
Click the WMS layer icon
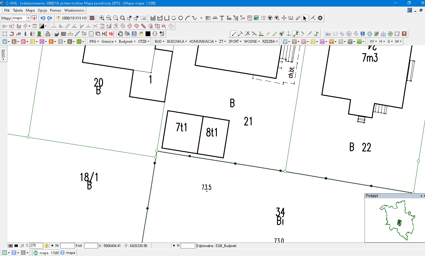328,34
